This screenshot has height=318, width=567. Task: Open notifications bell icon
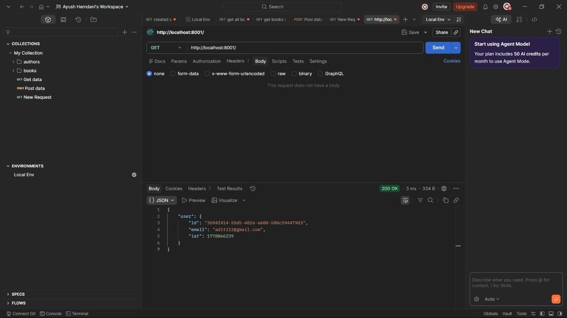485,7
